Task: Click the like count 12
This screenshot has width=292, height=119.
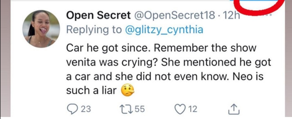Action: pos(193,109)
